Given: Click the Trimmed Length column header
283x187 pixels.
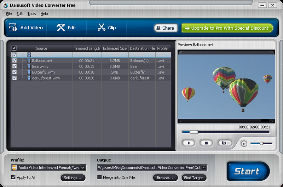Looking at the screenshot, I should pos(87,48).
